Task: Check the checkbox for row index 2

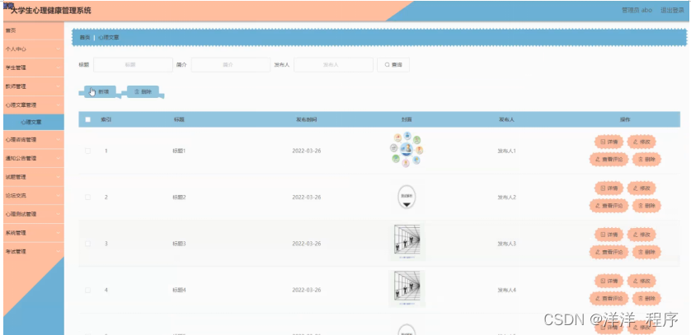Action: (x=87, y=197)
